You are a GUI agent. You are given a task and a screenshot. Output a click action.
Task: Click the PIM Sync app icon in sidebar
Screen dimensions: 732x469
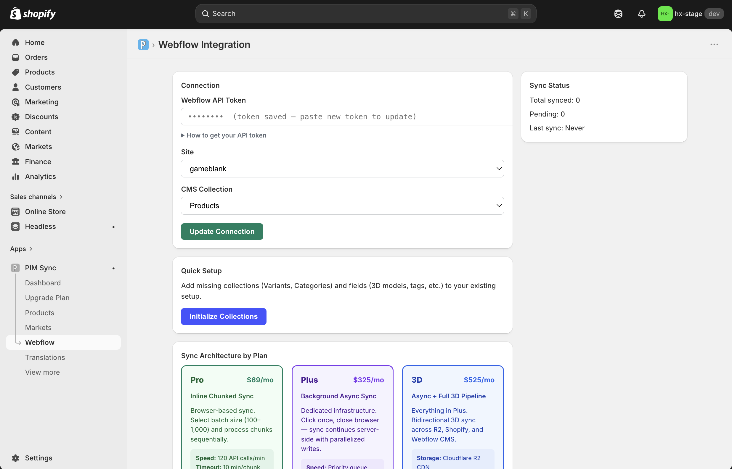click(16, 268)
